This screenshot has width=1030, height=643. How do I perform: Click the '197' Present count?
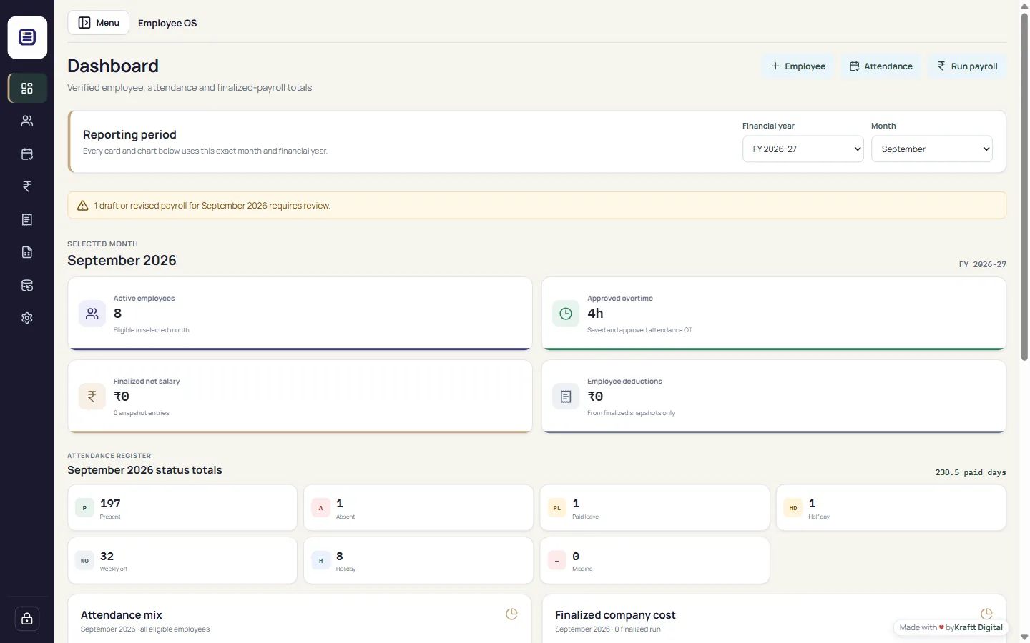pyautogui.click(x=110, y=504)
